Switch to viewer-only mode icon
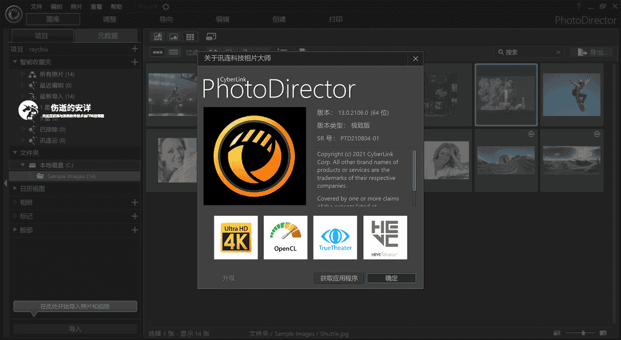621x340 pixels. pyautogui.click(x=174, y=37)
